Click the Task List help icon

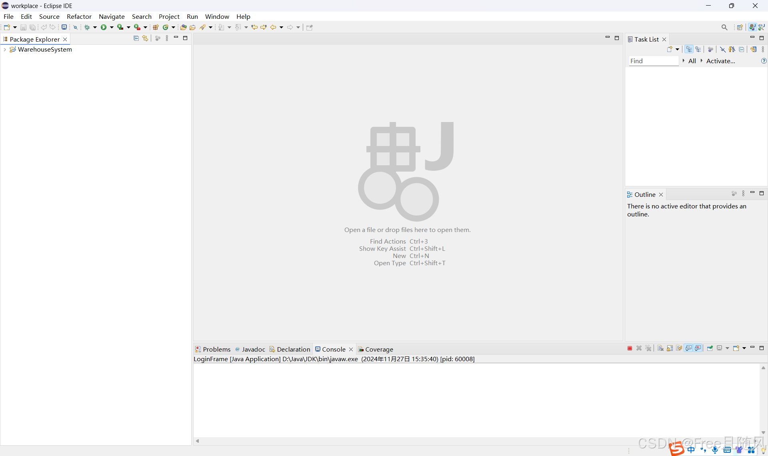click(764, 61)
